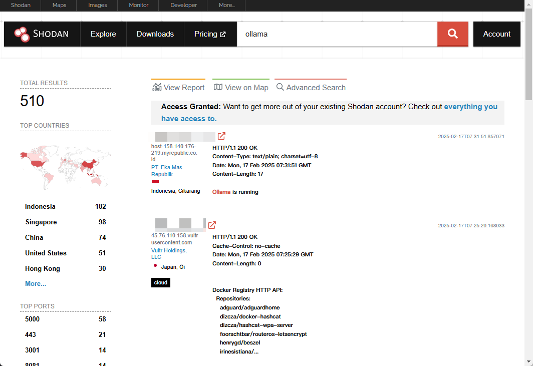Click the Japan flag icon
The height and width of the screenshot is (366, 533).
pyautogui.click(x=155, y=265)
